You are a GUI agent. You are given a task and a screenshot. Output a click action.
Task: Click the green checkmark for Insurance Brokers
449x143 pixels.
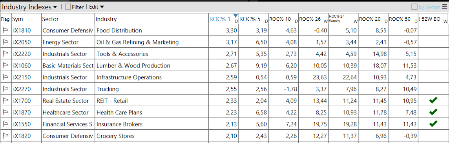433,124
